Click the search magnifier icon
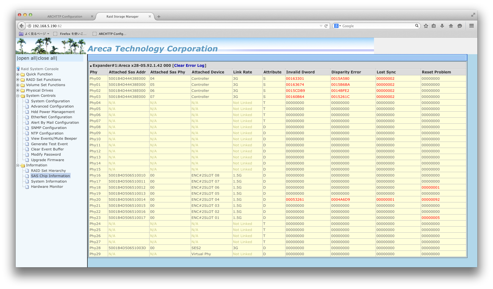This screenshot has width=493, height=289. pyautogui.click(x=417, y=26)
